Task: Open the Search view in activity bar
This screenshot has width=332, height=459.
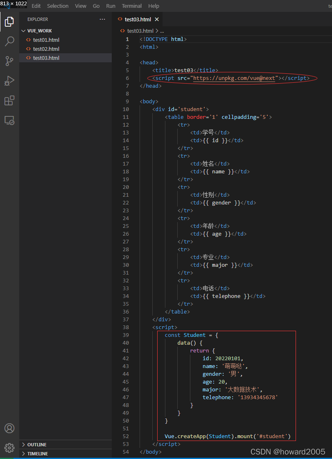Action: click(x=9, y=41)
